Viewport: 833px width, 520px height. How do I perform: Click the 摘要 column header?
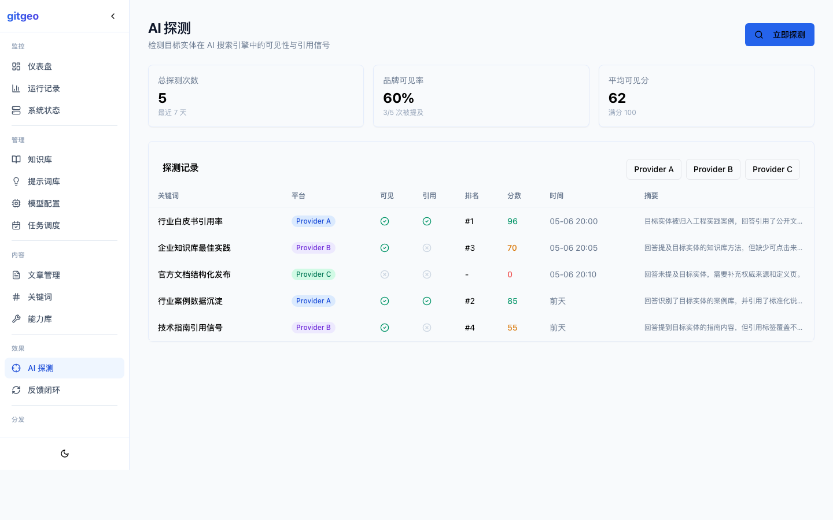coord(651,196)
